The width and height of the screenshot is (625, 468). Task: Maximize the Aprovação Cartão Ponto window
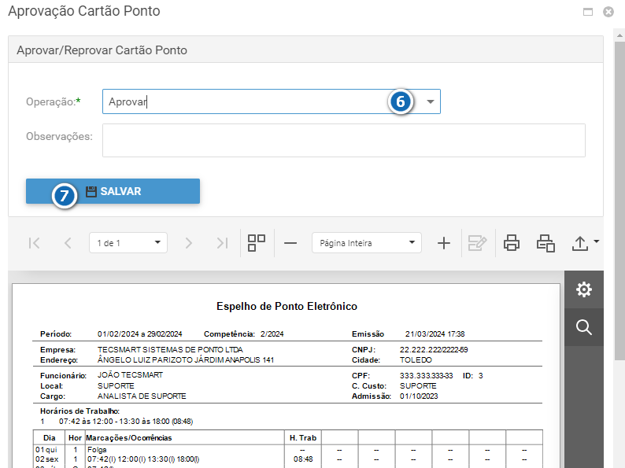tap(588, 12)
